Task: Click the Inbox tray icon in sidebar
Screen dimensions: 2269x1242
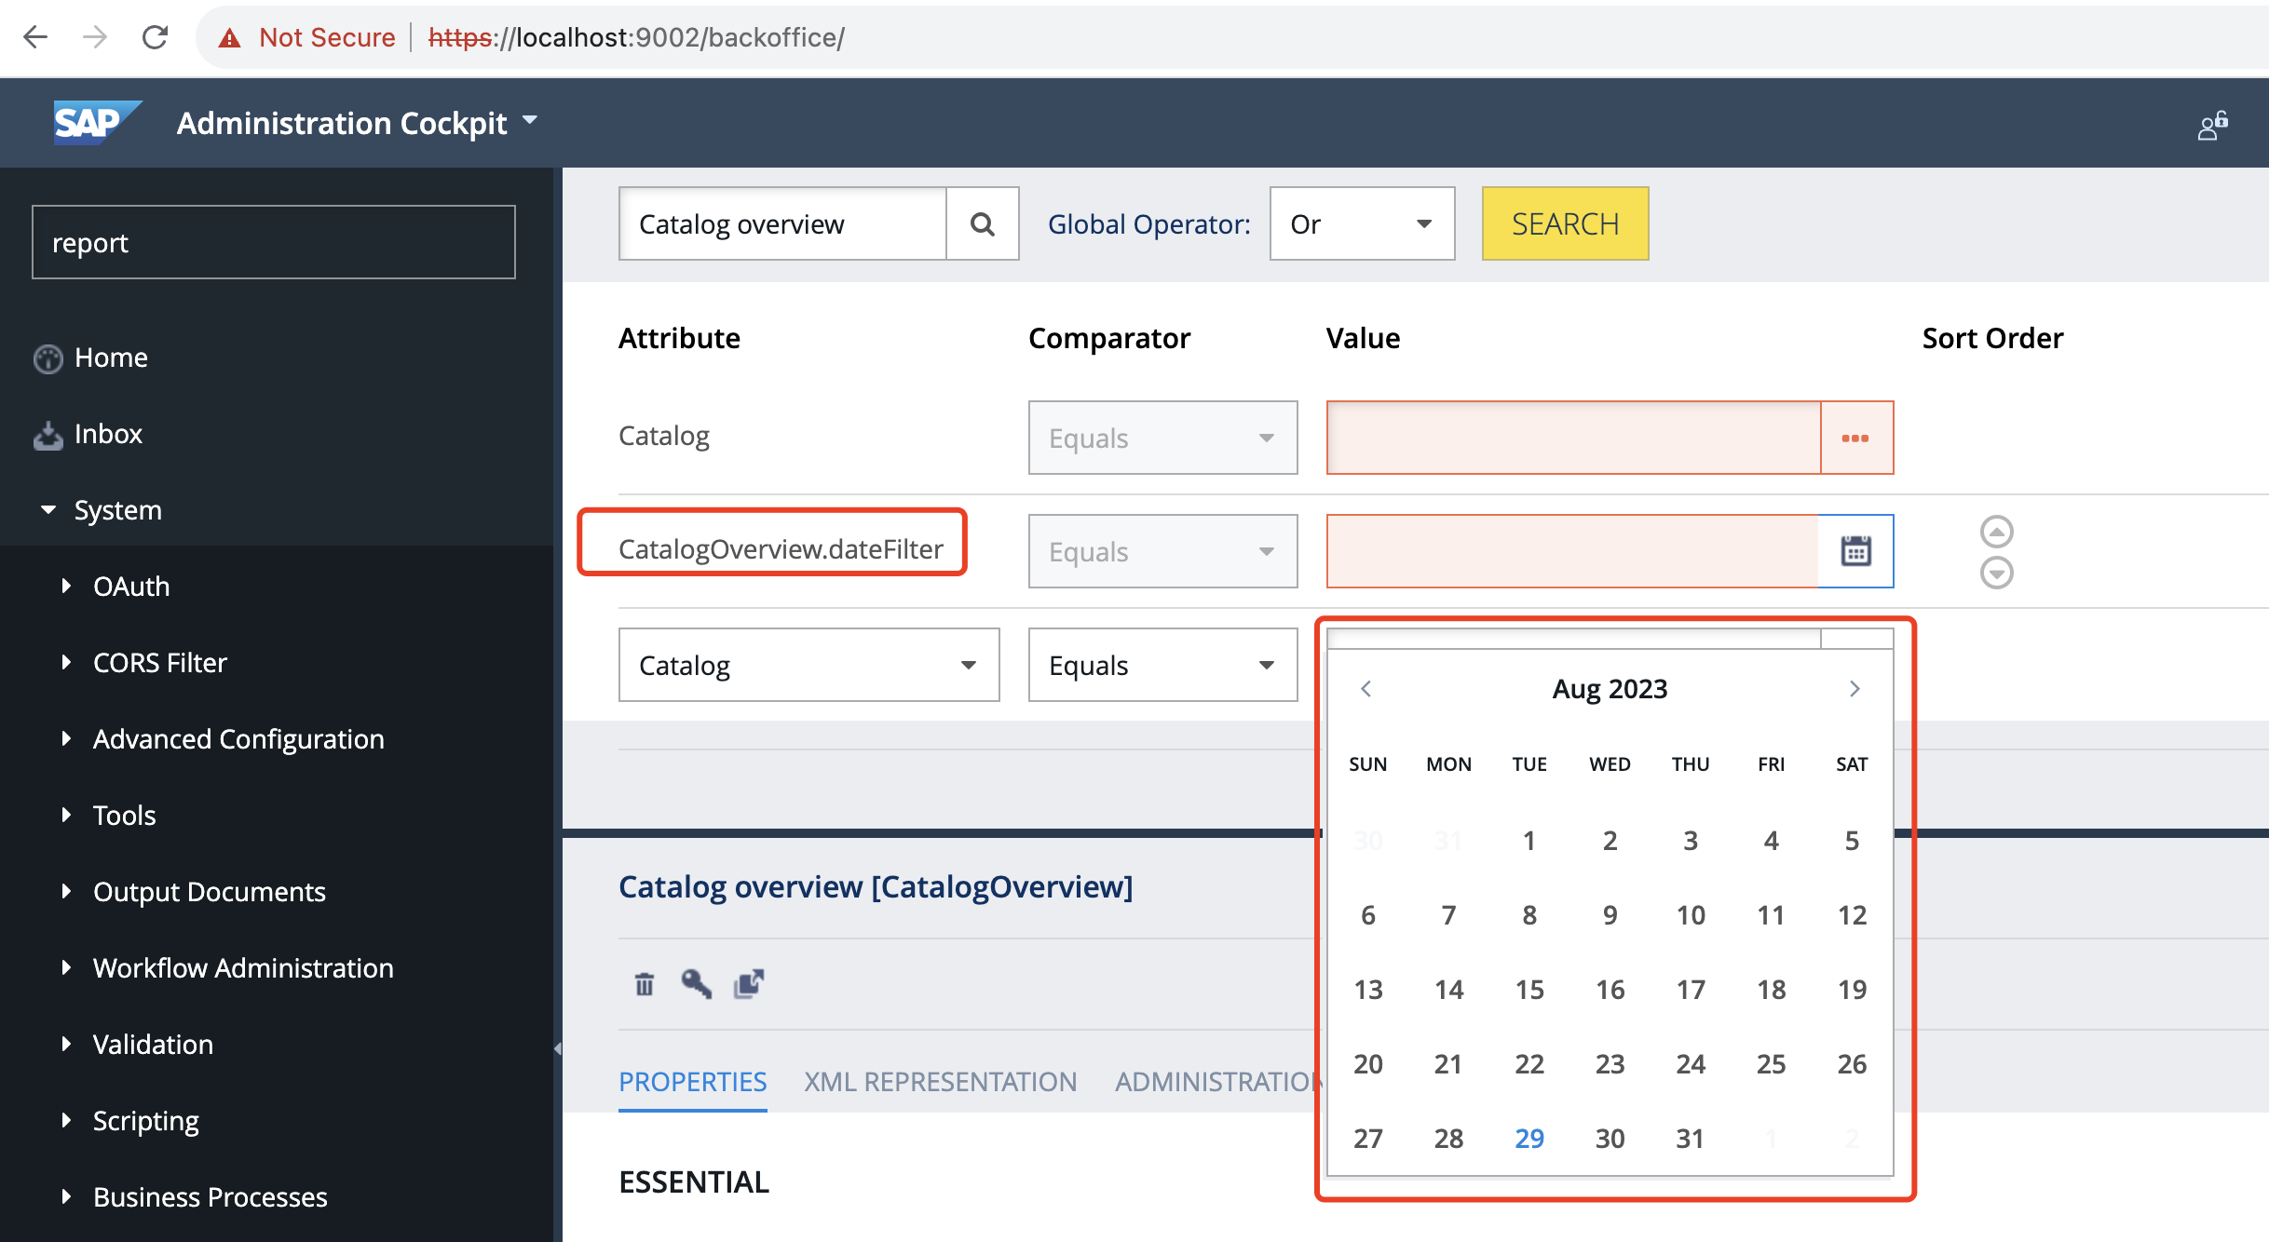Action: point(48,435)
